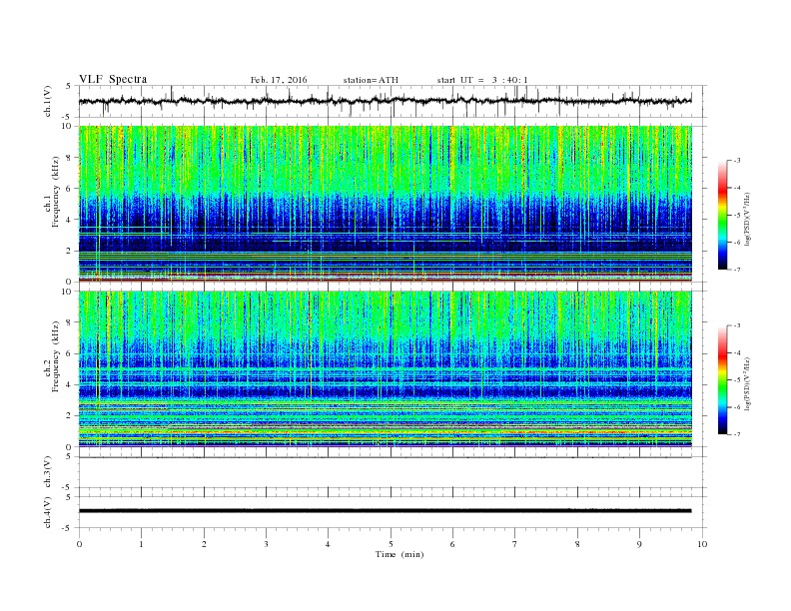Click the ch.1 spectrogram color bar
The image size is (791, 611).
(722, 215)
